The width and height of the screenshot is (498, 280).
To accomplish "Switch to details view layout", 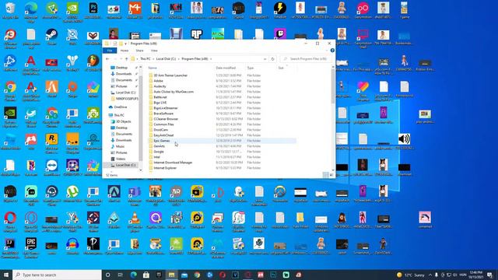I will (x=325, y=175).
